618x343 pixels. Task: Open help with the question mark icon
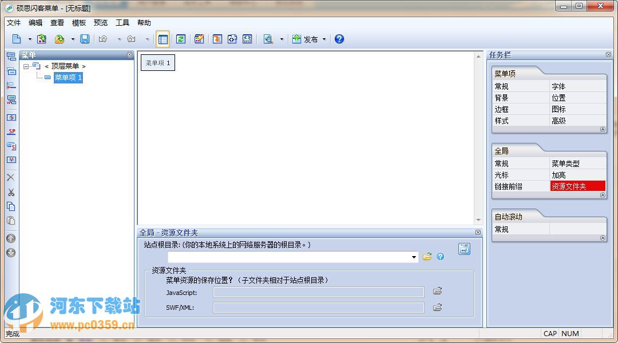[339, 39]
